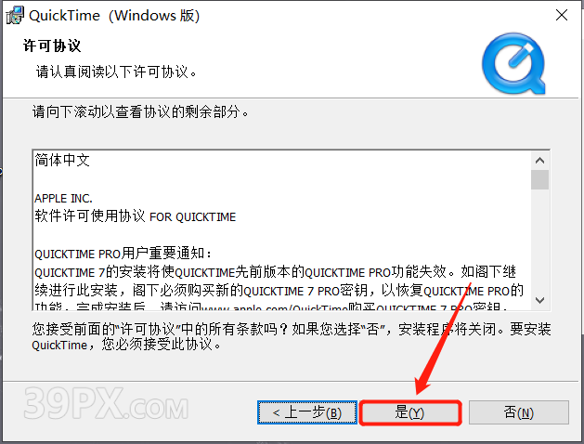Image resolution: width=584 pixels, height=444 pixels.
Task: Click the installer package icon in title bar
Action: [15, 16]
